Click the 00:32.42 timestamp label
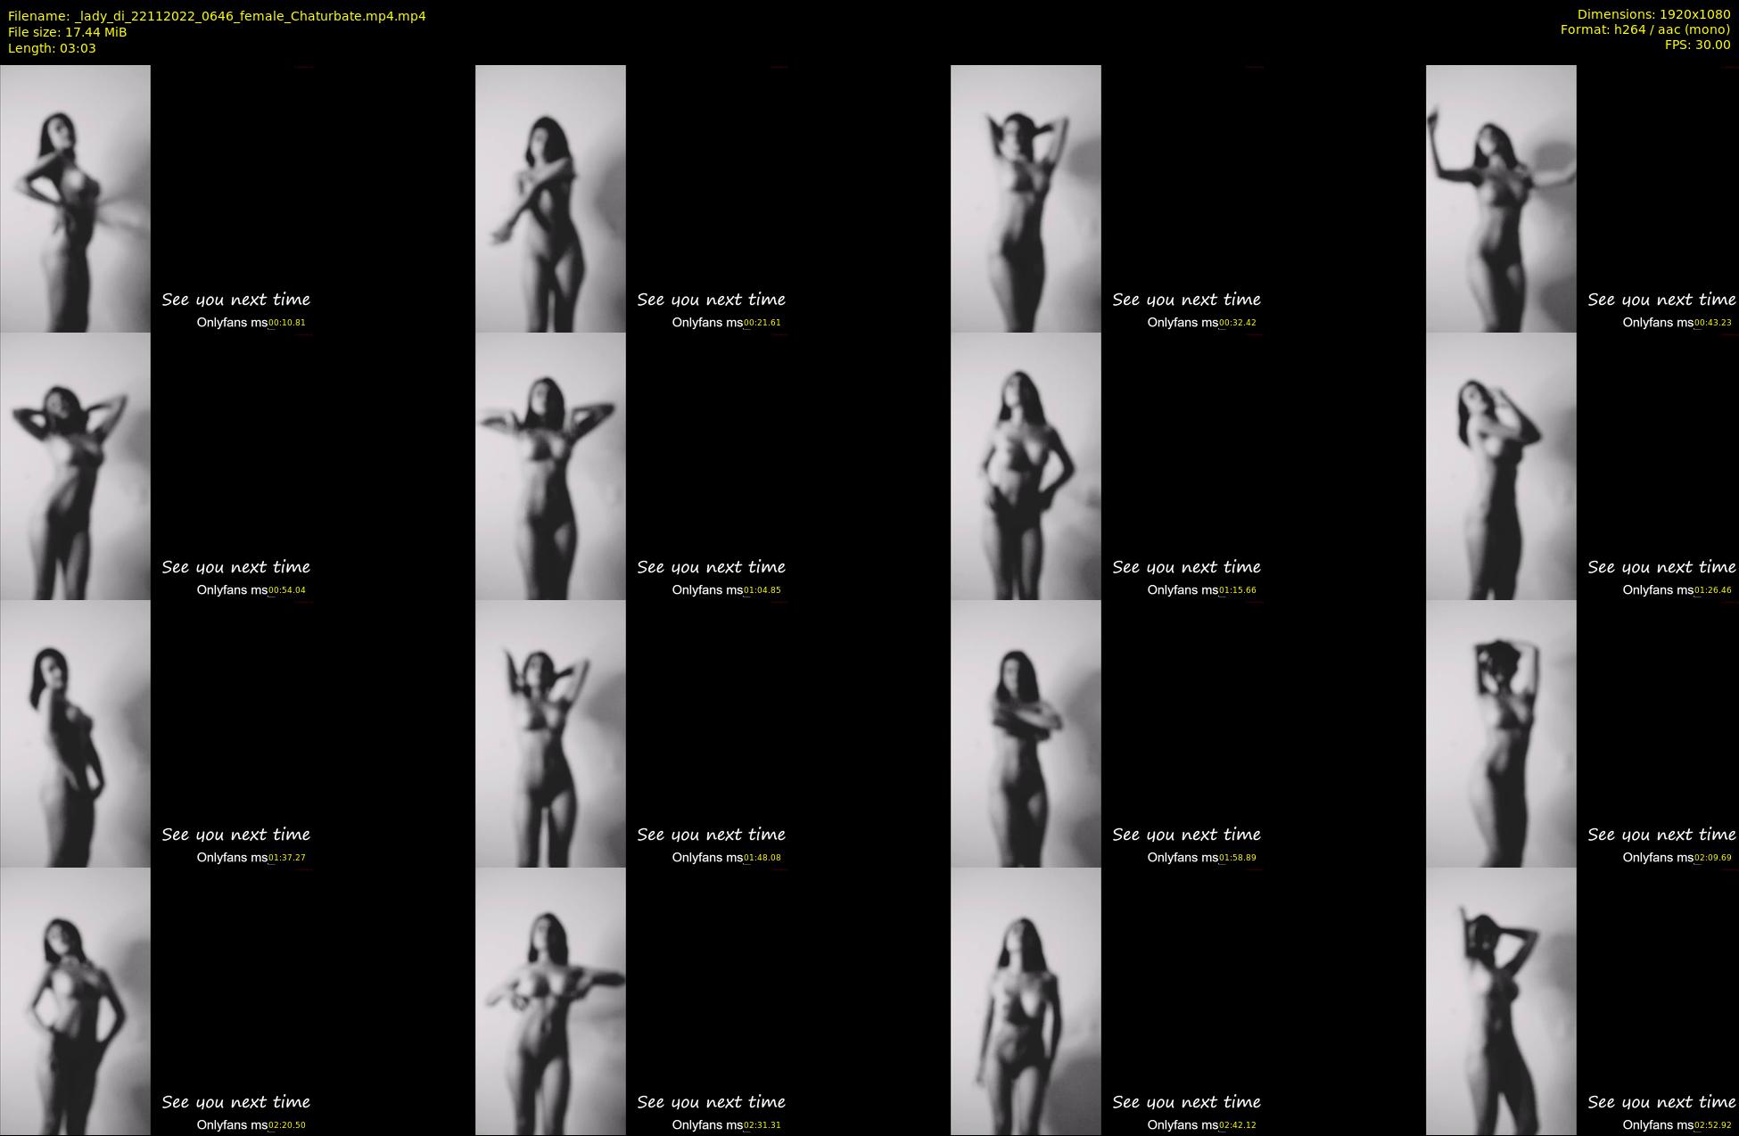 (x=1238, y=323)
